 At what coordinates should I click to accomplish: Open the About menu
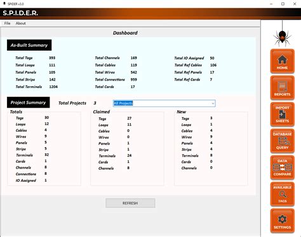tap(20, 23)
